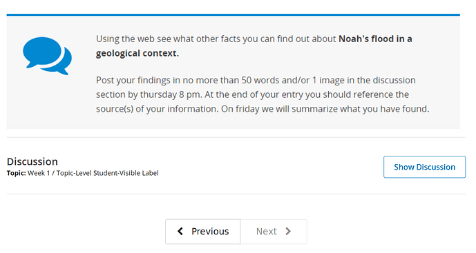Image resolution: width=476 pixels, height=253 pixels.
Task: Click the bold "geological context" text
Action: coord(136,53)
